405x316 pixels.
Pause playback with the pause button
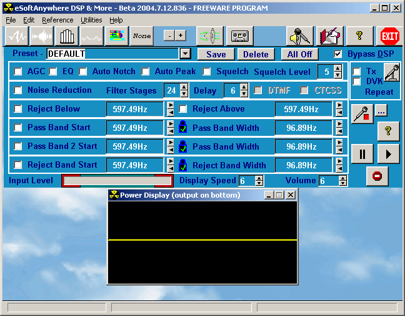[x=362, y=154]
